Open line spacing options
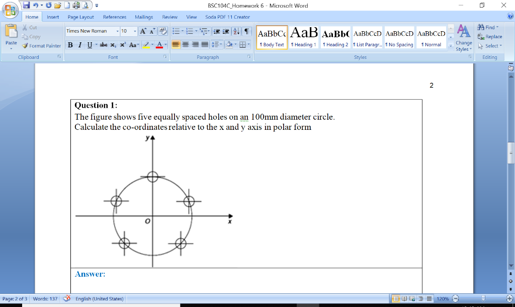Screen dimensions: 515x307 point(216,44)
